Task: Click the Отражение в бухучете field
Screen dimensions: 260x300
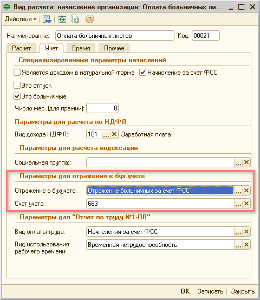Action: tap(160, 191)
